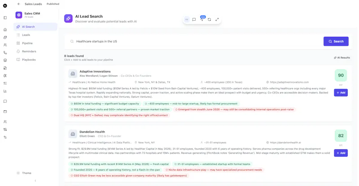
Task: Click the refresh icon in floating toolbar
Action: tap(209, 20)
